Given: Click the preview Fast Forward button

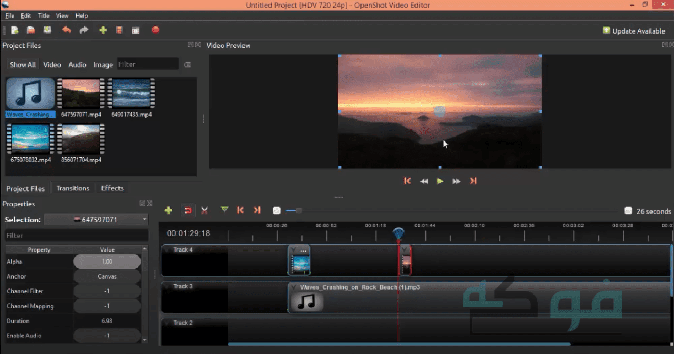Looking at the screenshot, I should tap(456, 181).
